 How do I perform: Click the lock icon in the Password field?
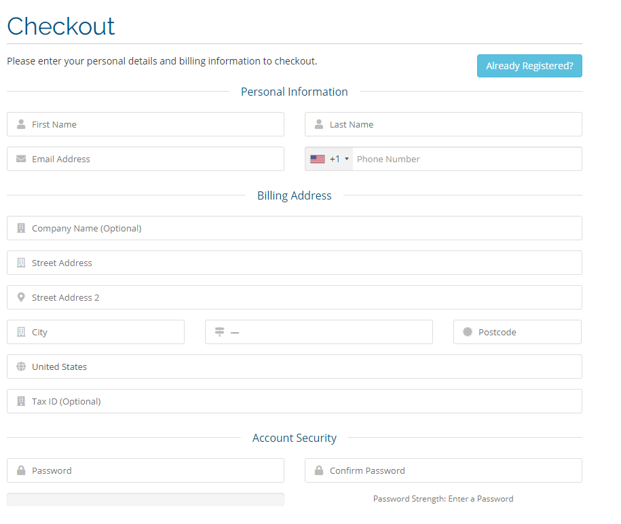(x=21, y=470)
